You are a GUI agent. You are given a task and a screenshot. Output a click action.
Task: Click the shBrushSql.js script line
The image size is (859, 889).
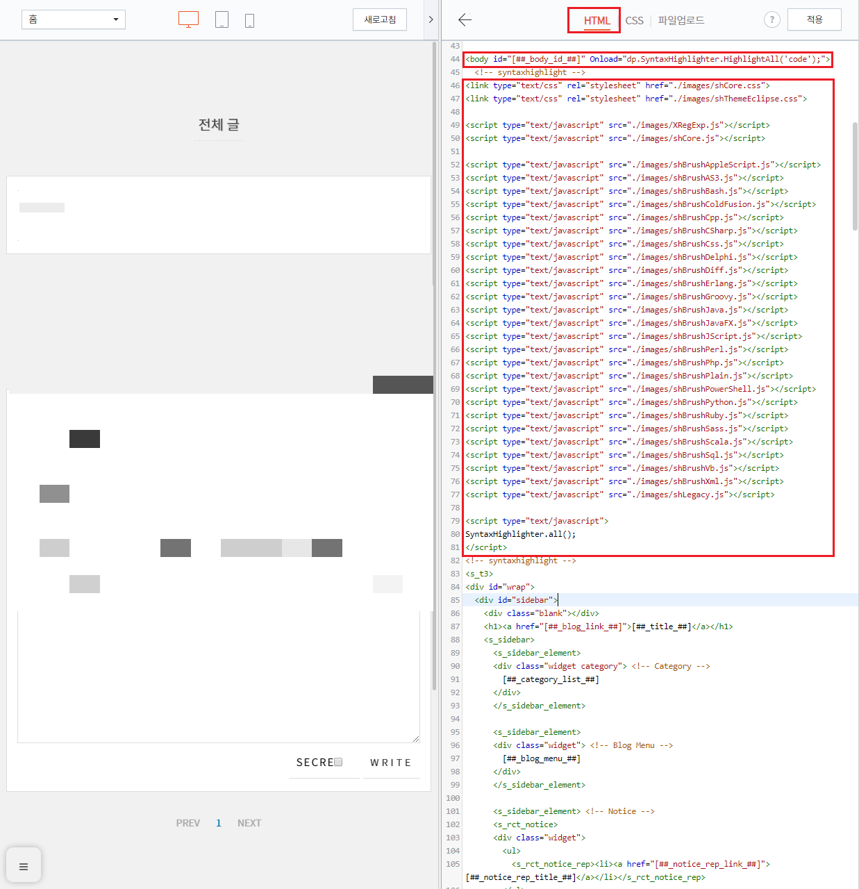[624, 455]
